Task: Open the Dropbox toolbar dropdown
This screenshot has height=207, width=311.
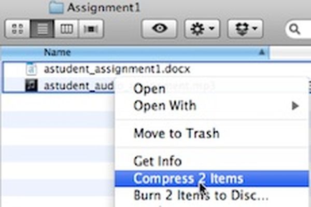Action: [x=245, y=29]
